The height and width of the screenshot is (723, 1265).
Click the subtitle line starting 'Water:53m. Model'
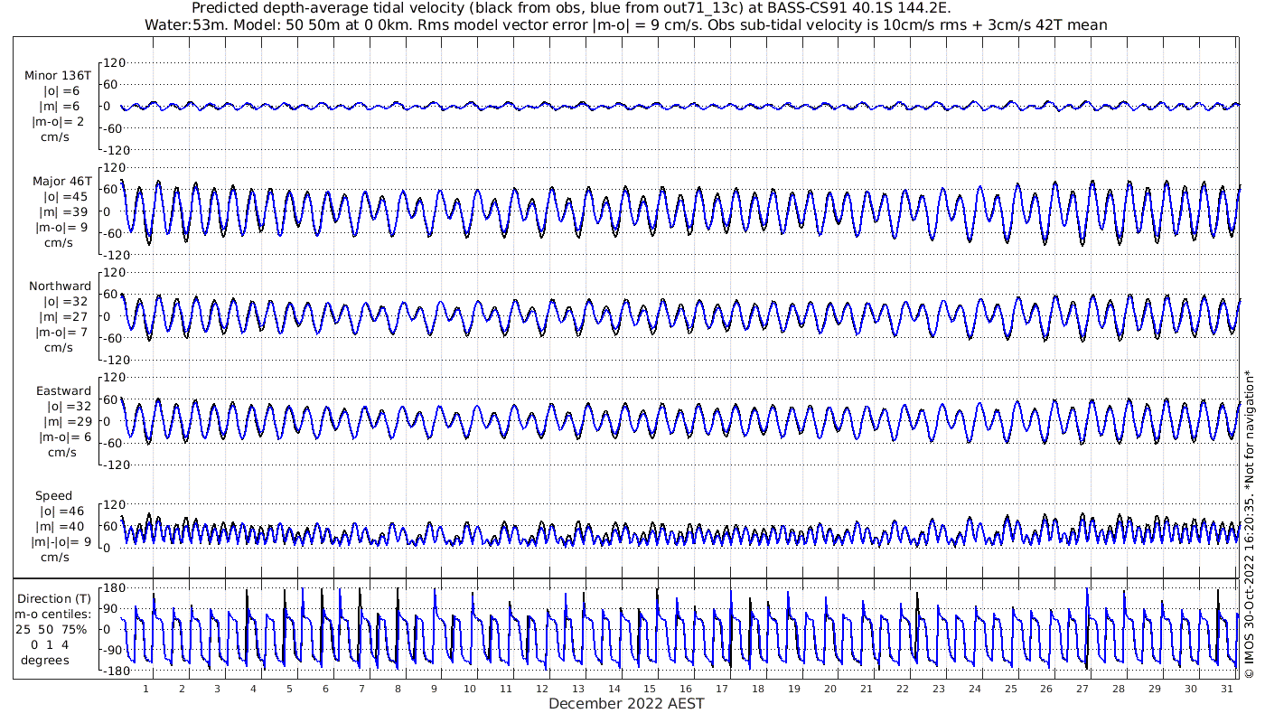point(626,24)
